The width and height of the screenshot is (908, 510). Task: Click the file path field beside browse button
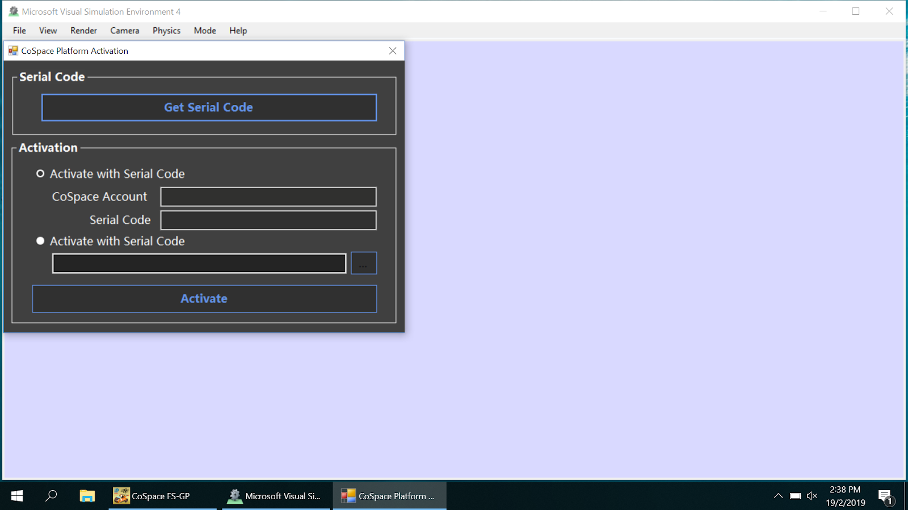[x=199, y=263]
